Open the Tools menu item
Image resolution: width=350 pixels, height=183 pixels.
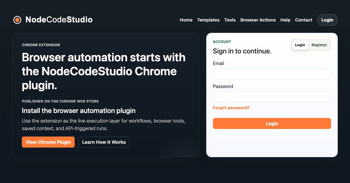point(230,20)
